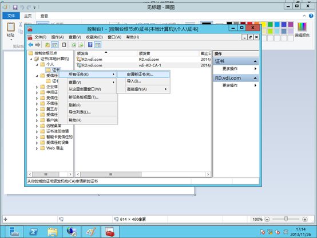
Task: Sort by 颁发者 column header
Action: pos(168,53)
